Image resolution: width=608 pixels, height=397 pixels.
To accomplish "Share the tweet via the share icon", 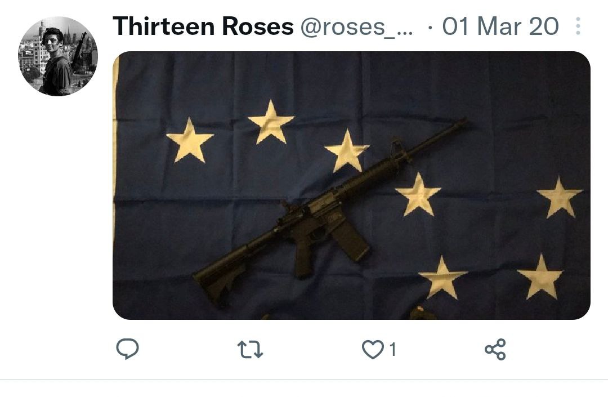I will [x=495, y=349].
